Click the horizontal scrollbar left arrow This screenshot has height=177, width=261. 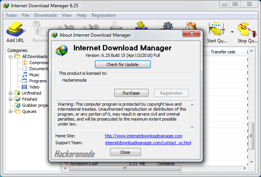[65, 168]
